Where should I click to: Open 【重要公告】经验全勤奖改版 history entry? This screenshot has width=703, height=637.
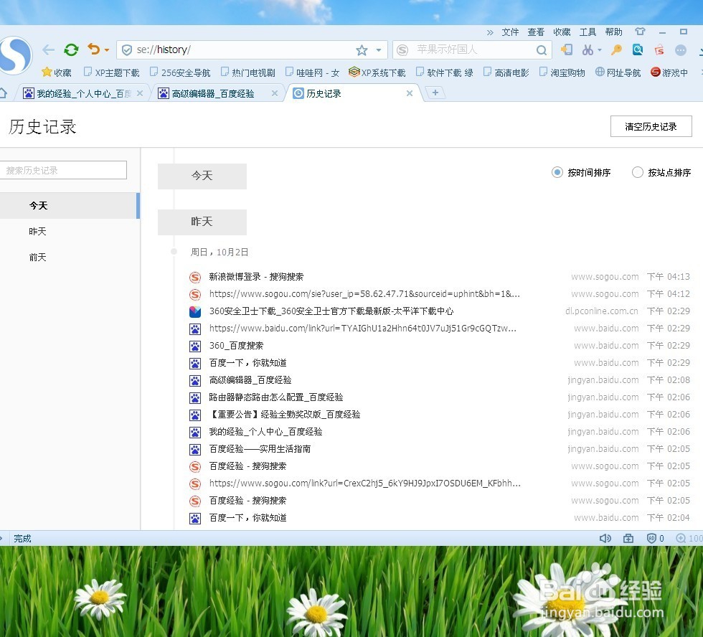click(x=285, y=414)
